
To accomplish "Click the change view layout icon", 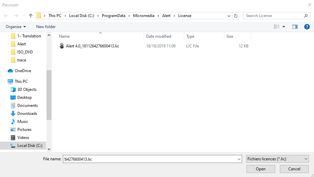I will tap(277, 27).
